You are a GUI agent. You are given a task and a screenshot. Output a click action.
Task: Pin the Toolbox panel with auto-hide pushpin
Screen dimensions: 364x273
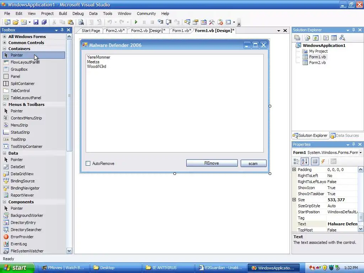(62, 30)
